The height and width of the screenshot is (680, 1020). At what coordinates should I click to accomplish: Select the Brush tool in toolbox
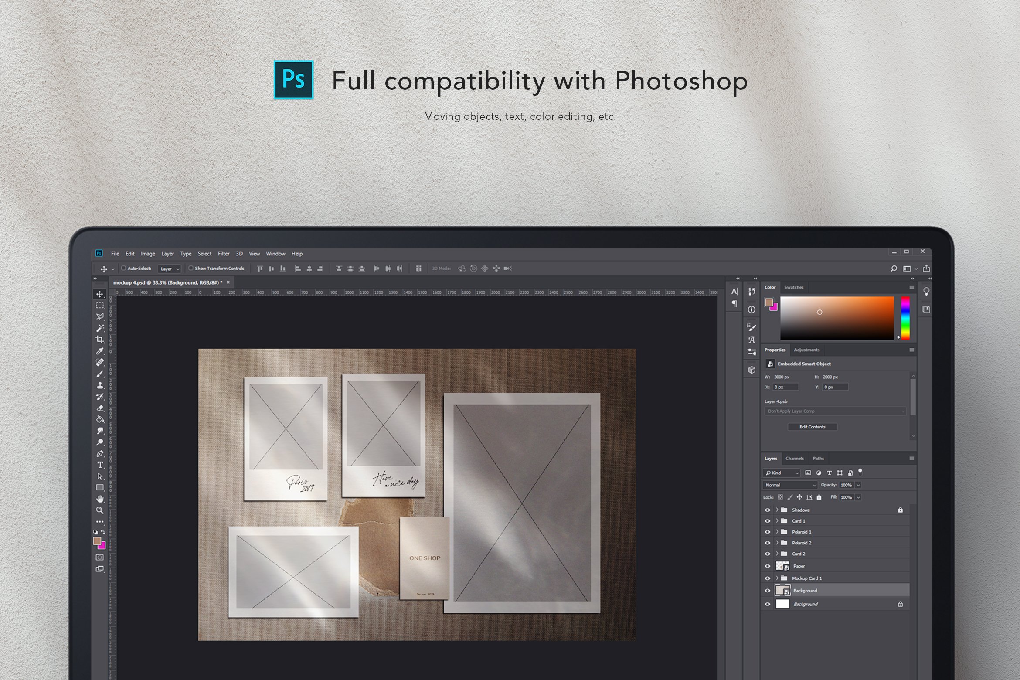tap(100, 374)
